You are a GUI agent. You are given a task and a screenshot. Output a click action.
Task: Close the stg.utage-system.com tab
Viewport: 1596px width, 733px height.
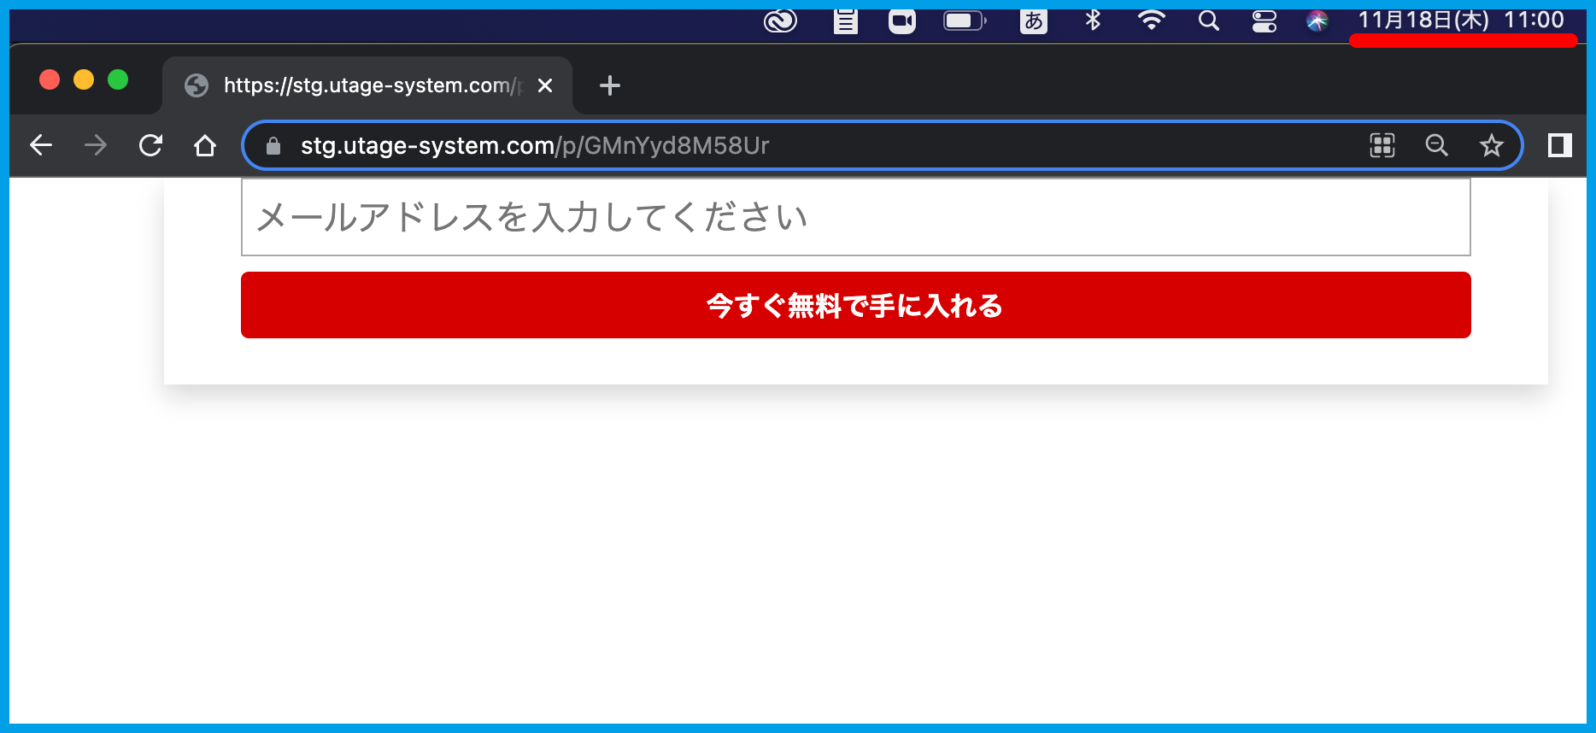(x=545, y=85)
